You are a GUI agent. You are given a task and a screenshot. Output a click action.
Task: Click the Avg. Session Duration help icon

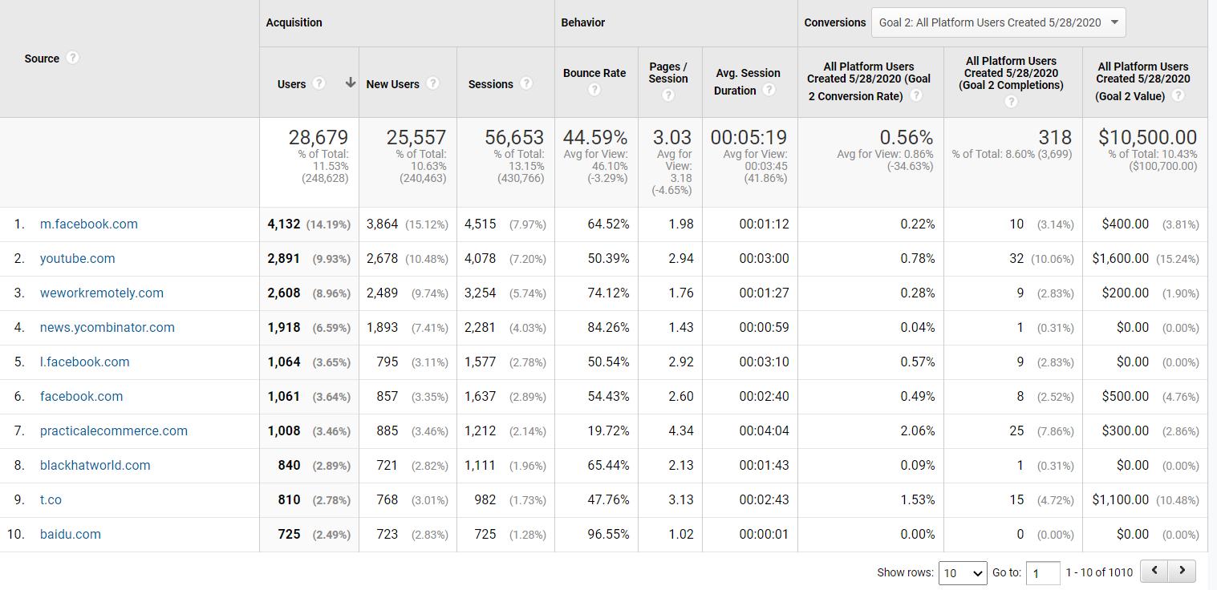coord(769,90)
